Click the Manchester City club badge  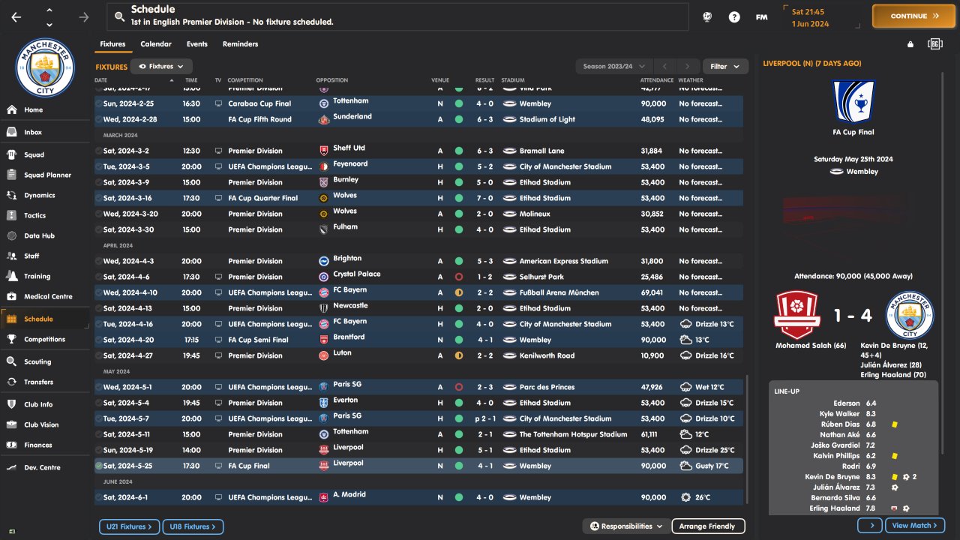pyautogui.click(x=45, y=67)
